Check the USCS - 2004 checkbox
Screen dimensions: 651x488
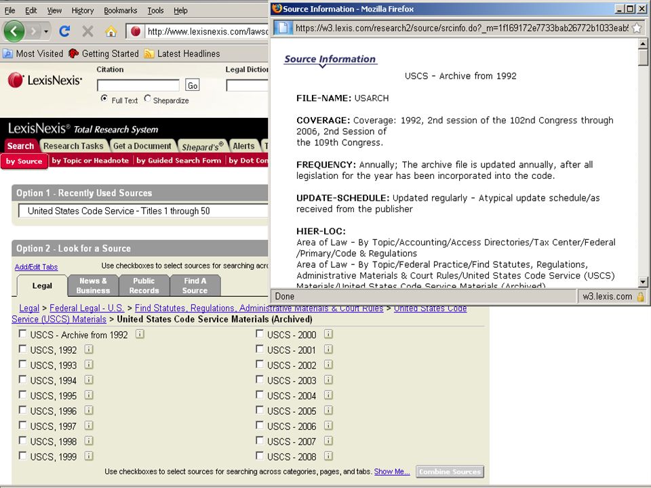260,394
